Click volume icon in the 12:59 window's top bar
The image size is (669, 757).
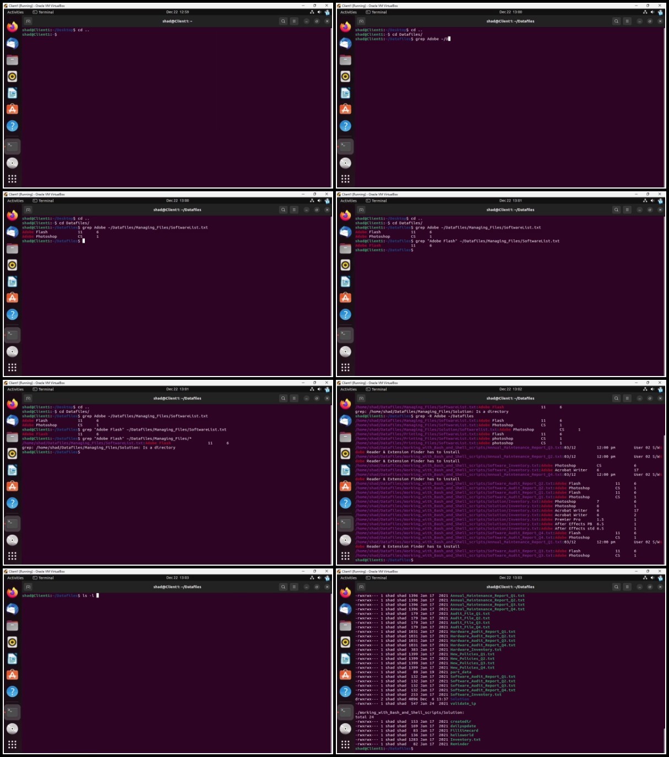[x=319, y=12]
